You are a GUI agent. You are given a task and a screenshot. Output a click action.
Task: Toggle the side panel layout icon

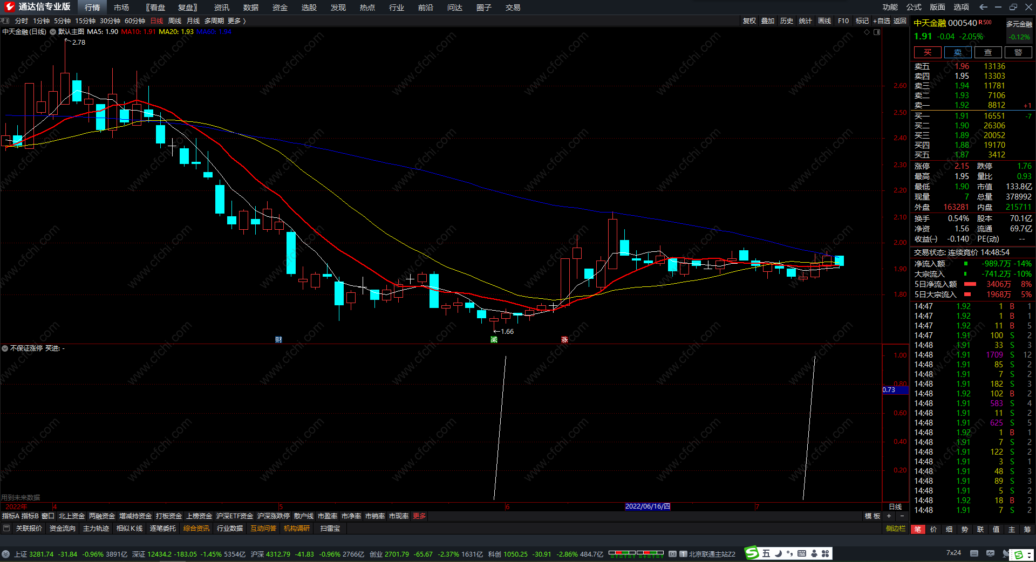[877, 32]
